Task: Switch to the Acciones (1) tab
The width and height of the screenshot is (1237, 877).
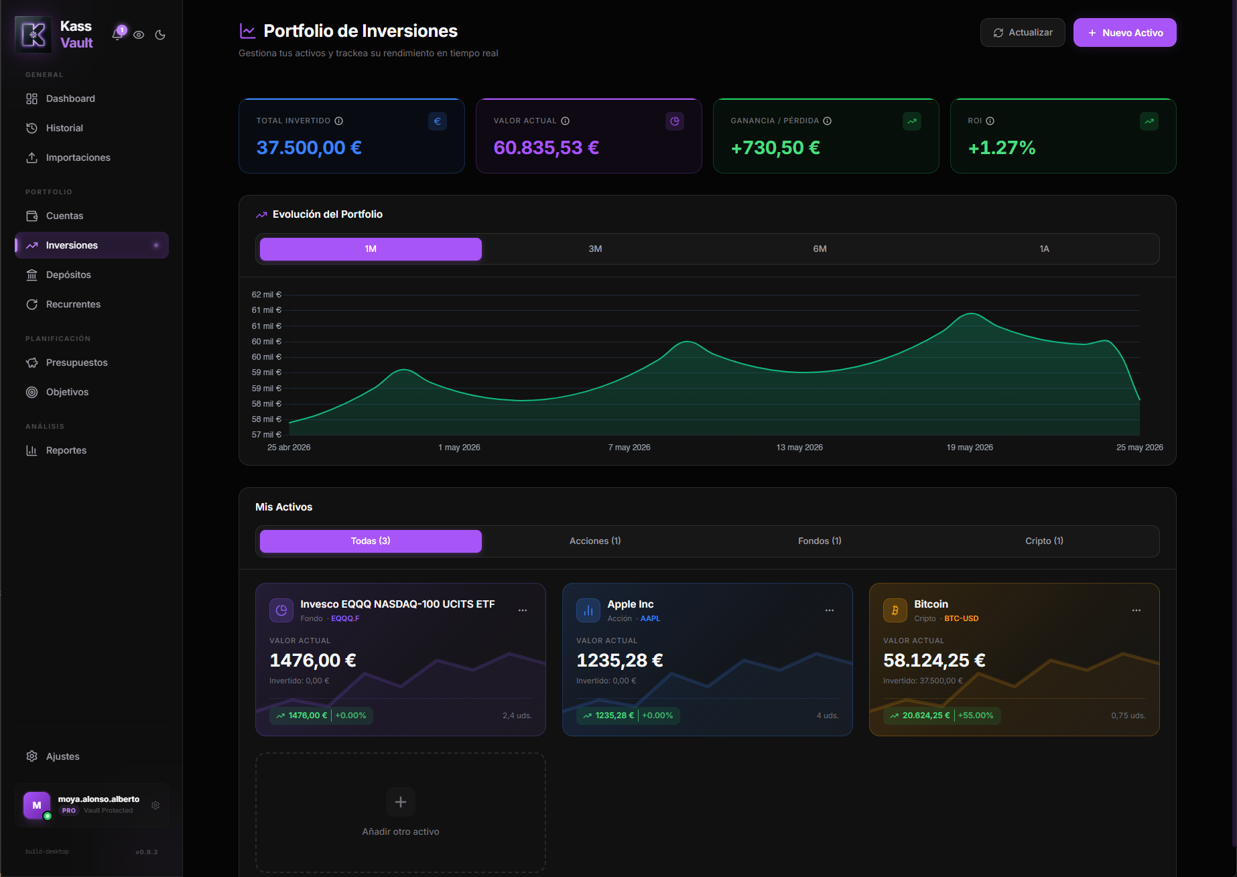Action: coord(595,541)
